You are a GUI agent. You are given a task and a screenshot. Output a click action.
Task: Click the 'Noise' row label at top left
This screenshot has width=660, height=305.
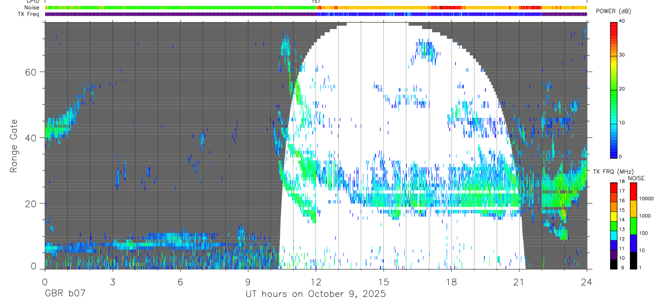[x=32, y=8]
